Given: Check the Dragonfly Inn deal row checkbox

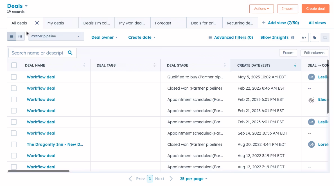Looking at the screenshot, I should click(x=14, y=144).
